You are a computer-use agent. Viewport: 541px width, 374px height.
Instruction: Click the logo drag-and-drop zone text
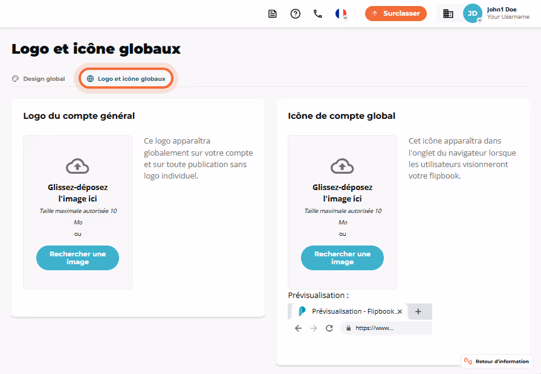point(77,193)
